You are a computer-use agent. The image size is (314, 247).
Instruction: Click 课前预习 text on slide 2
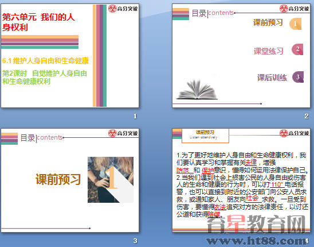pos(268,22)
